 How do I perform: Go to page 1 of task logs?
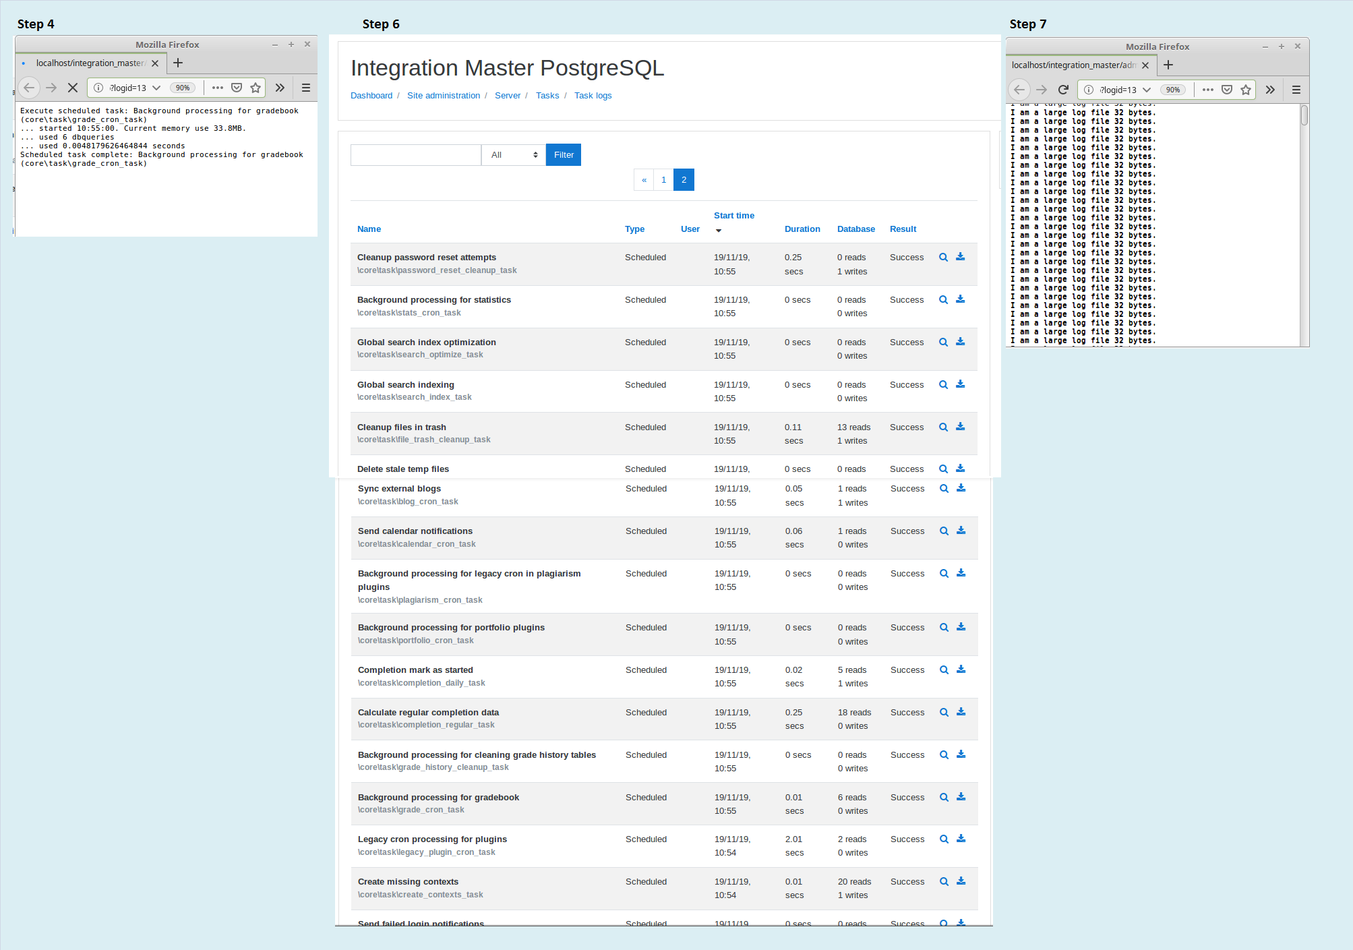663,180
